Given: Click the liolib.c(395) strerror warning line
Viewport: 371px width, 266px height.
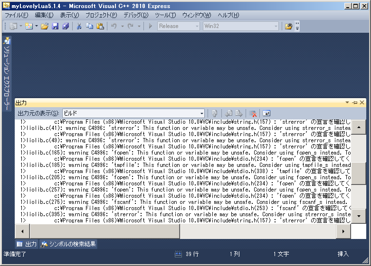Looking at the screenshot, I should pos(185,214).
